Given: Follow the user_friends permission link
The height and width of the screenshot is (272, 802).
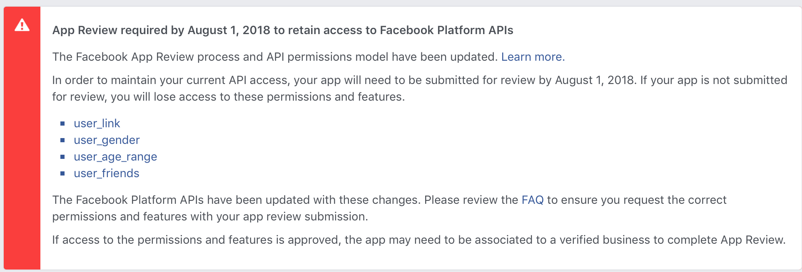Looking at the screenshot, I should (106, 173).
